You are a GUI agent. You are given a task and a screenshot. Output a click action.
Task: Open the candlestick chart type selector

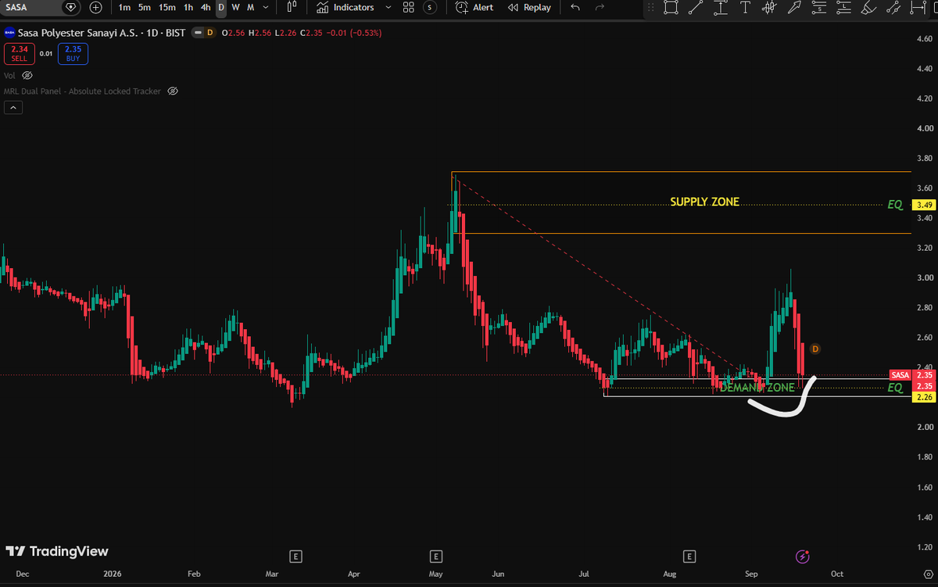click(x=292, y=7)
